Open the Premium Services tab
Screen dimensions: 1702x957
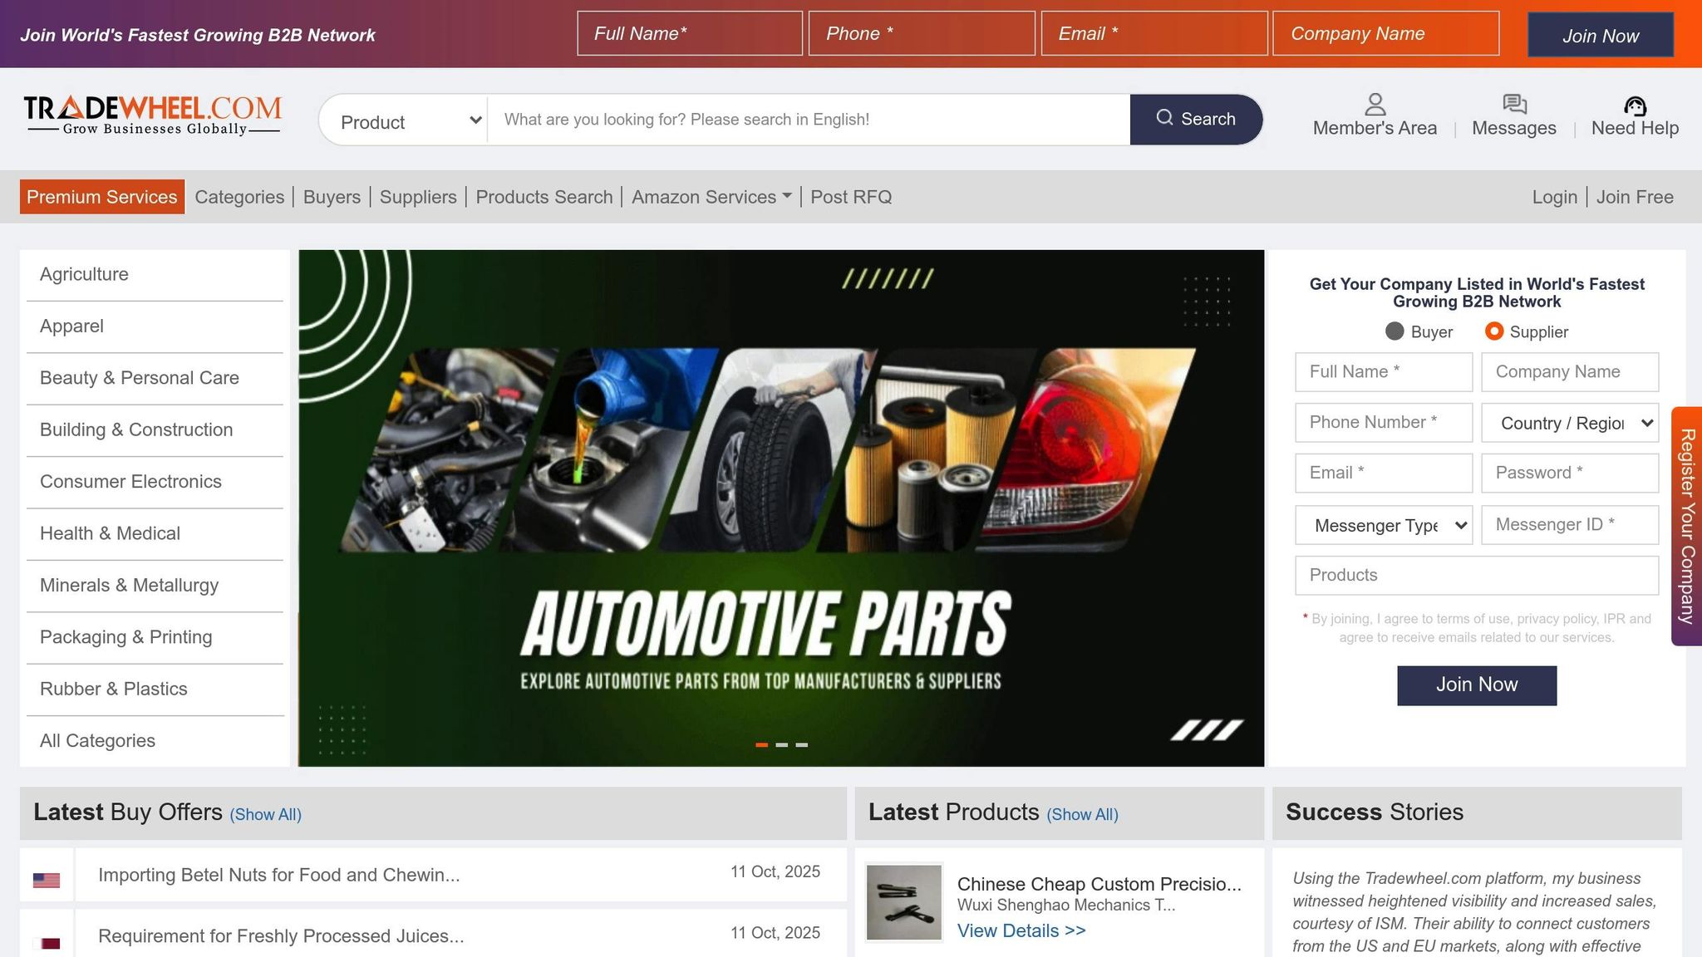102,197
